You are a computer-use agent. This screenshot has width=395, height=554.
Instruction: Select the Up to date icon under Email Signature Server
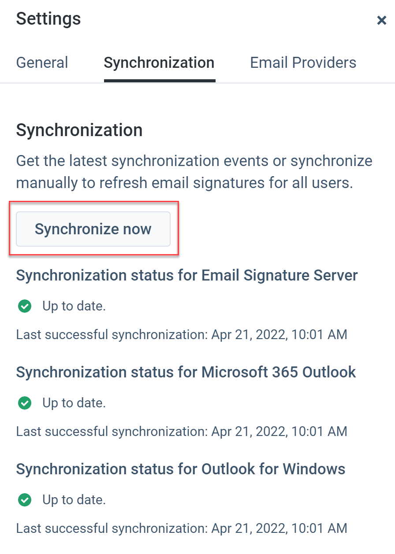click(x=24, y=306)
